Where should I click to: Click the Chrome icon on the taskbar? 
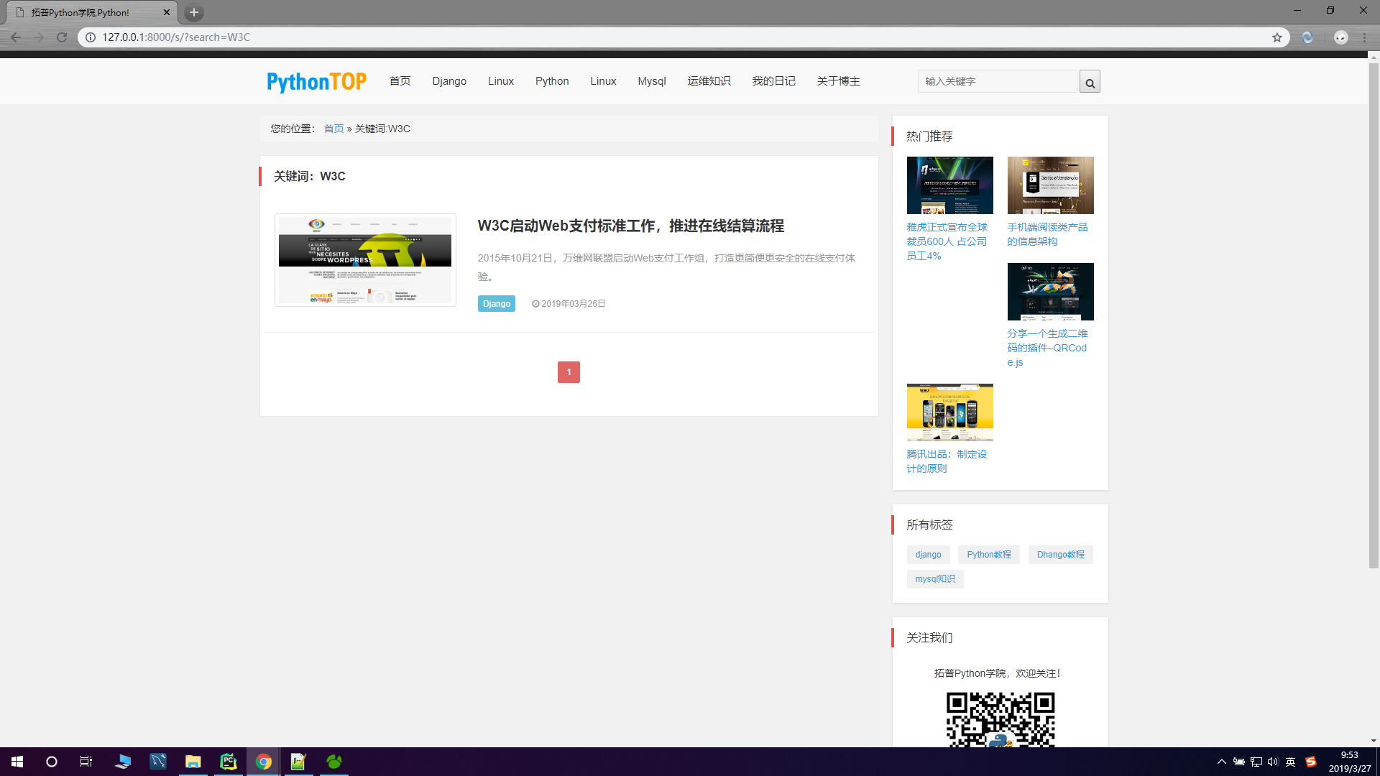point(264,762)
